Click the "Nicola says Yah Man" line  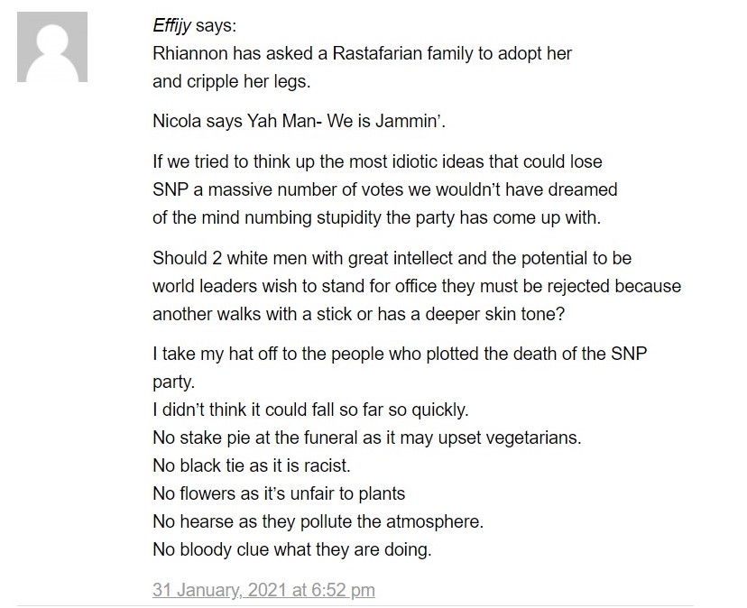click(x=300, y=121)
